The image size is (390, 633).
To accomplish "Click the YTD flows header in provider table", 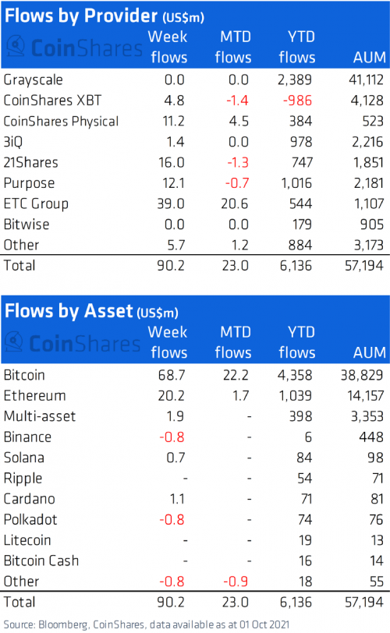I will (297, 47).
